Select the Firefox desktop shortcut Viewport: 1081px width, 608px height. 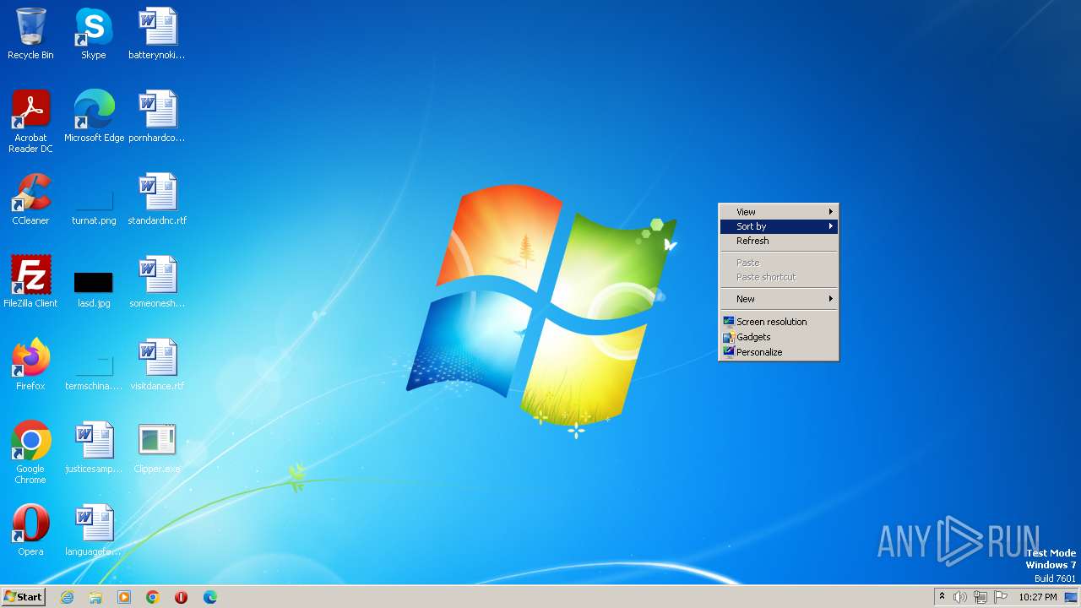click(x=30, y=365)
